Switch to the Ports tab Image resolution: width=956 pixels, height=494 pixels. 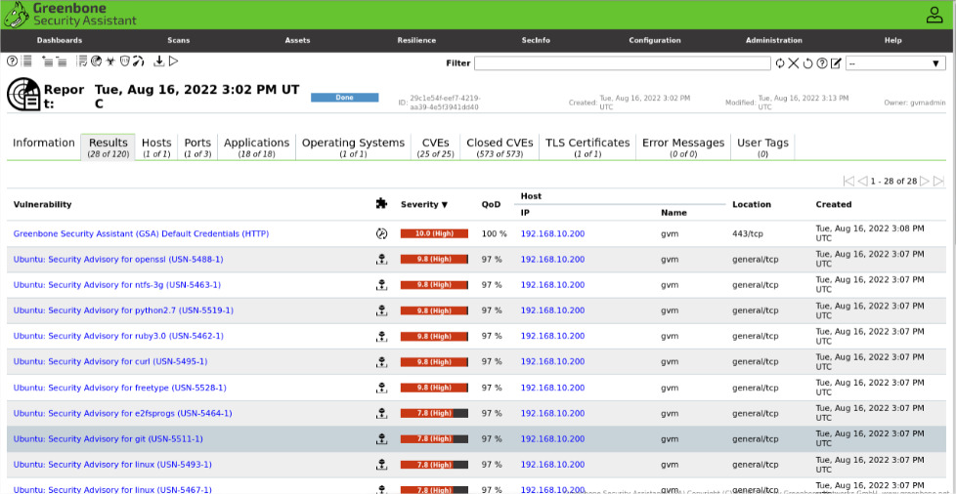click(x=197, y=146)
